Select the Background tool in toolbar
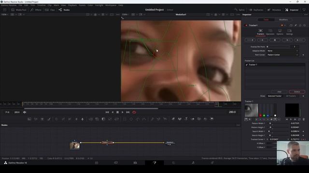Viewport: 309px width, 173px height. (29, 119)
